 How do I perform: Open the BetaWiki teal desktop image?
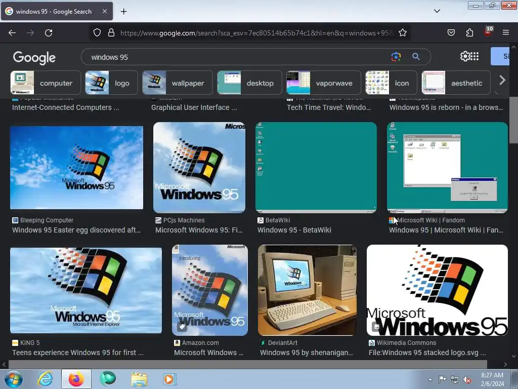point(316,168)
